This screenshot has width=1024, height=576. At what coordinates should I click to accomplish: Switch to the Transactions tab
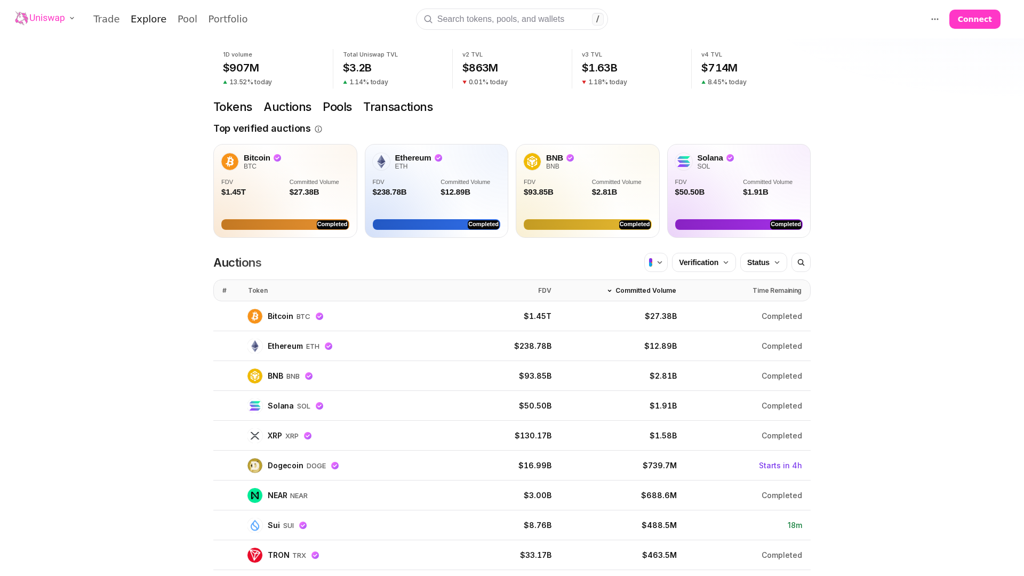tap(398, 107)
